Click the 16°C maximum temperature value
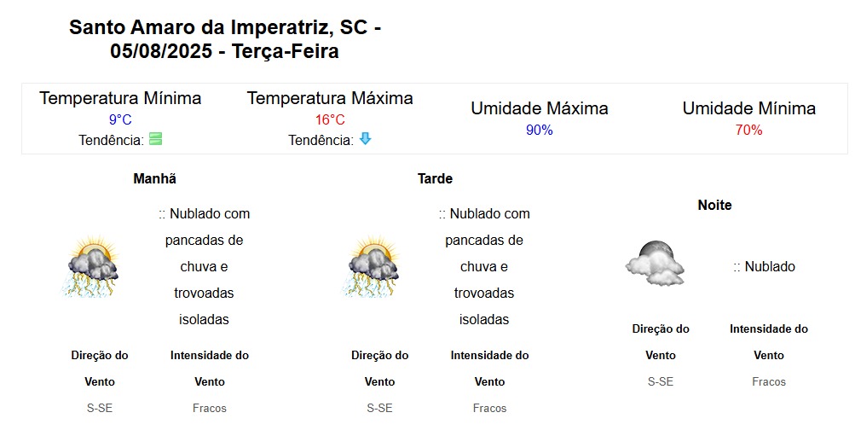 tap(330, 120)
